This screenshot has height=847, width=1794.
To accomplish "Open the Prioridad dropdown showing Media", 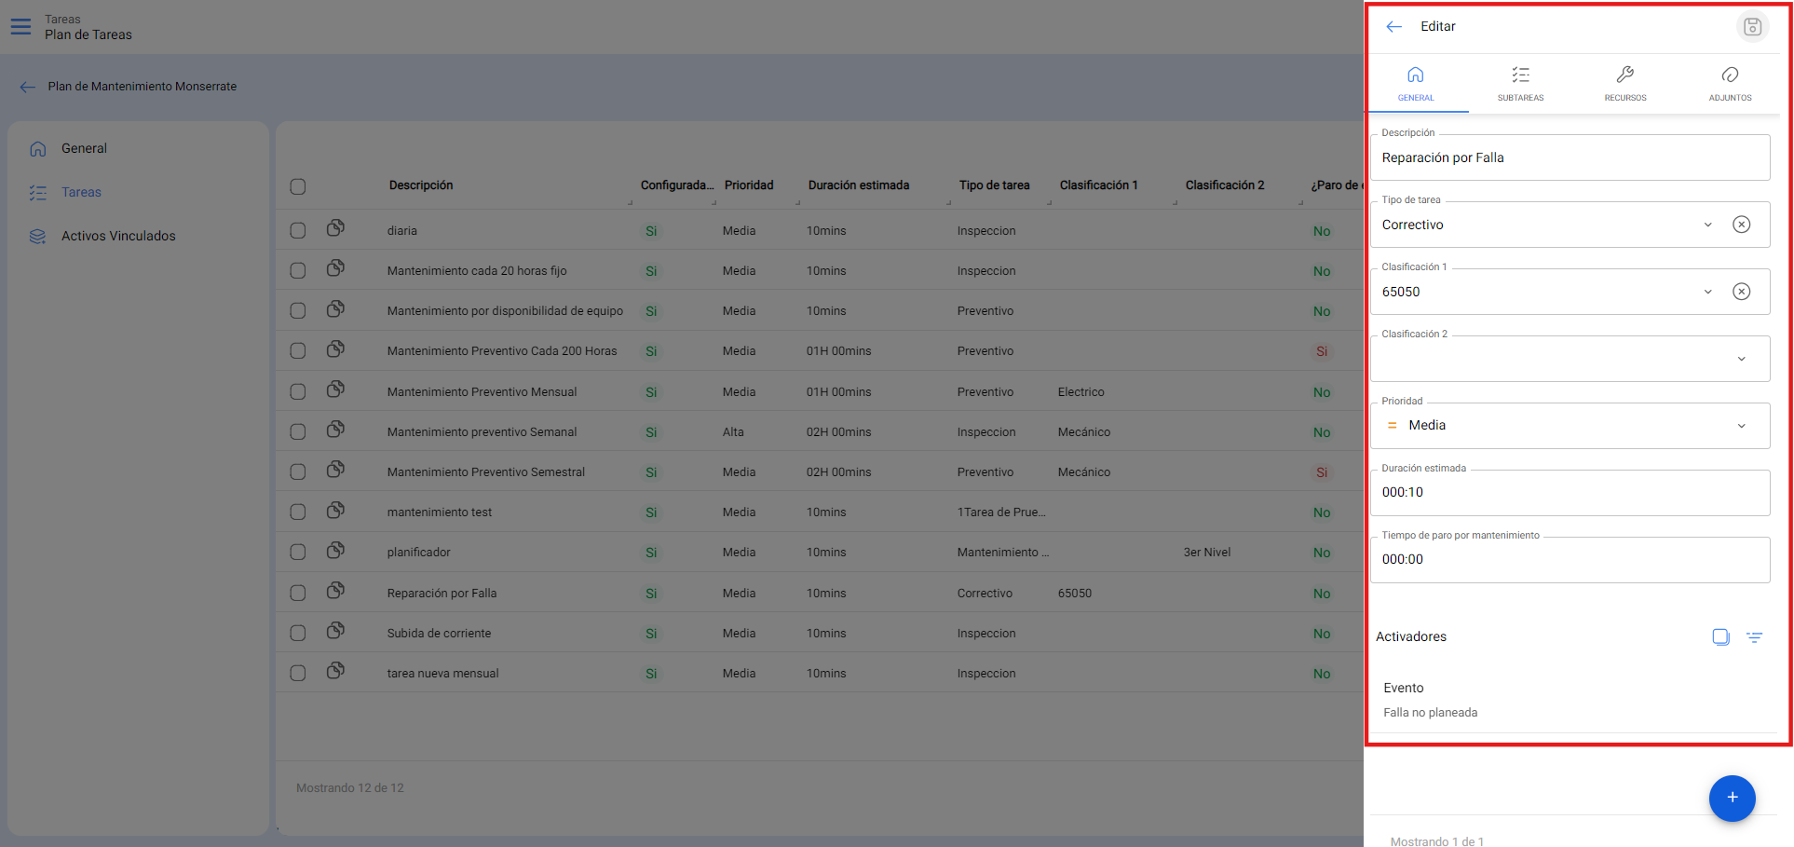I will click(1741, 426).
